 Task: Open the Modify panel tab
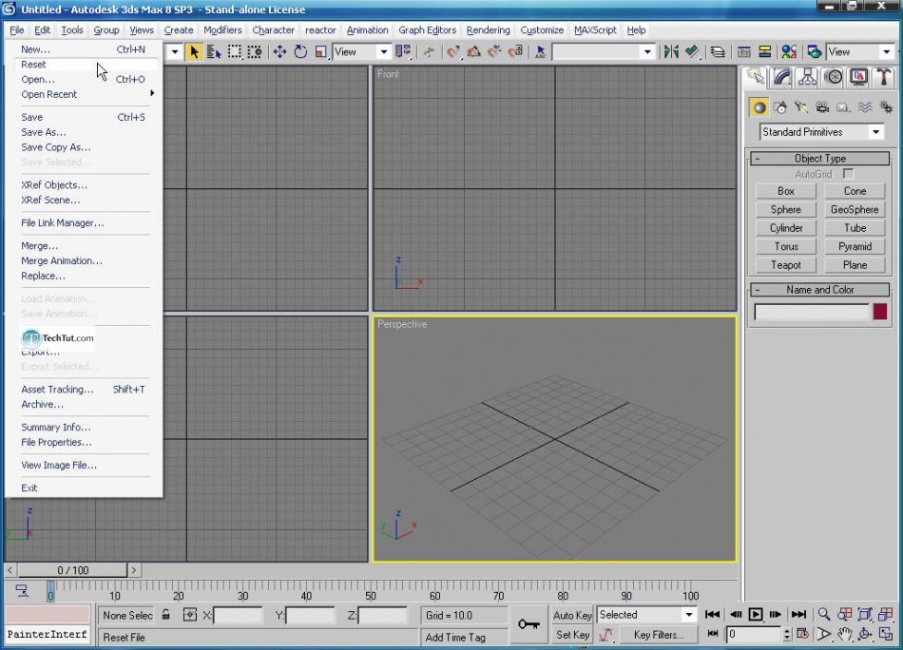coord(782,77)
